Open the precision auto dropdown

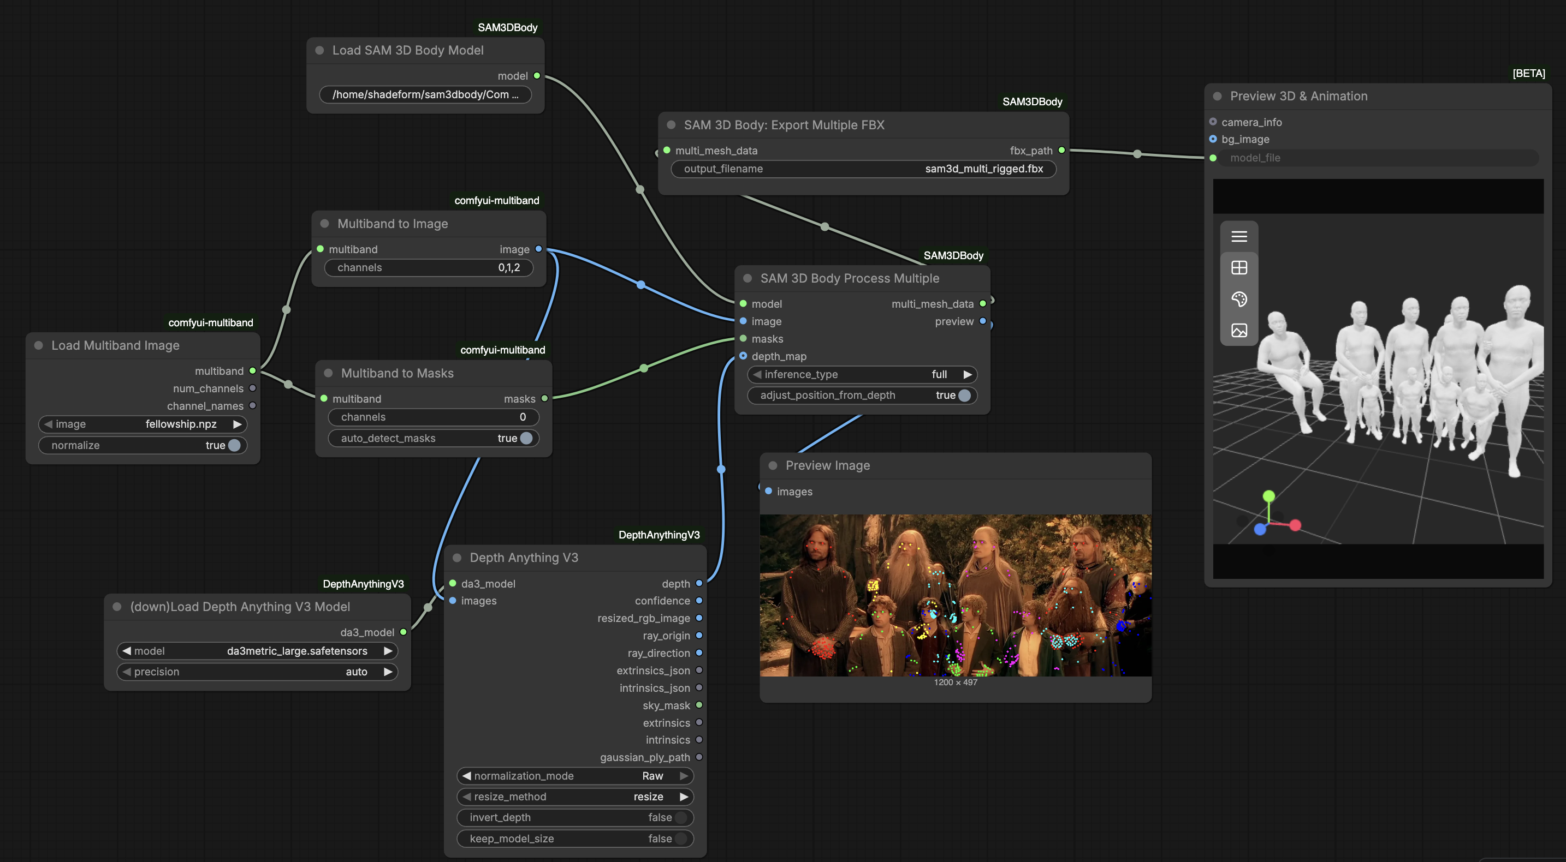257,672
